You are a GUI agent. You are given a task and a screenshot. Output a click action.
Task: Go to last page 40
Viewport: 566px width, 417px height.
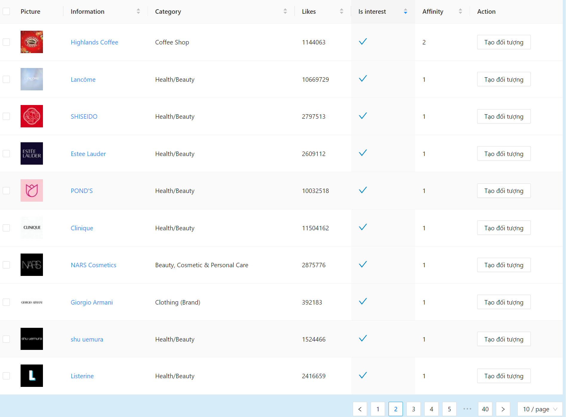click(x=485, y=409)
